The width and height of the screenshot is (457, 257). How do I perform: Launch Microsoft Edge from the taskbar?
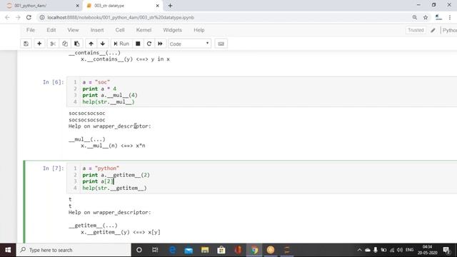click(172, 250)
